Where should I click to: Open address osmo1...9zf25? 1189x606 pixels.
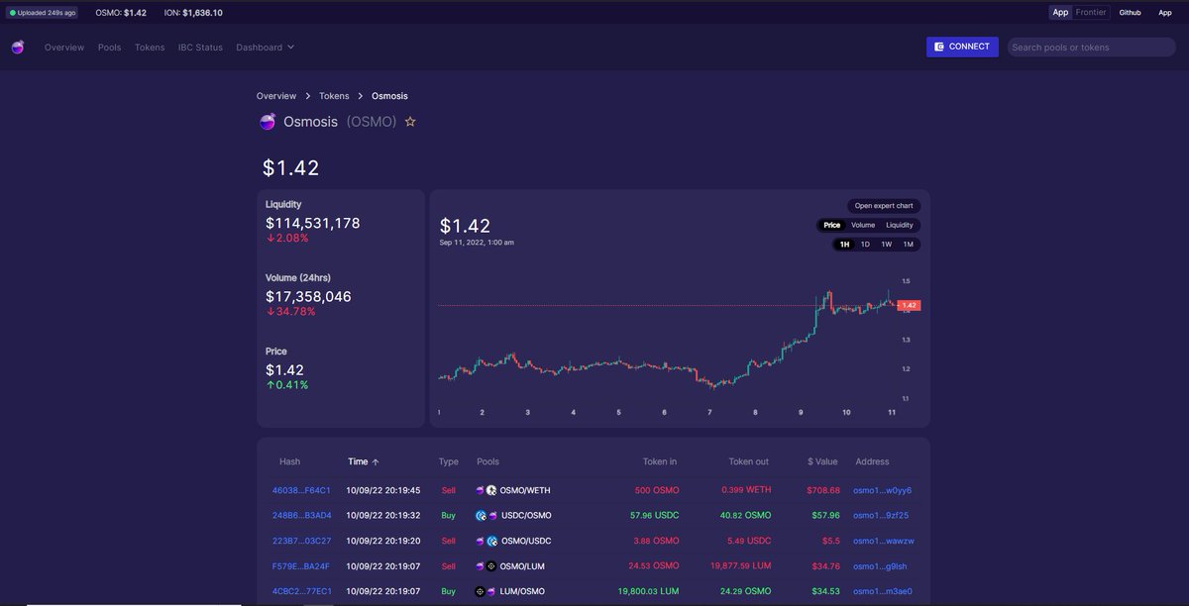881,516
